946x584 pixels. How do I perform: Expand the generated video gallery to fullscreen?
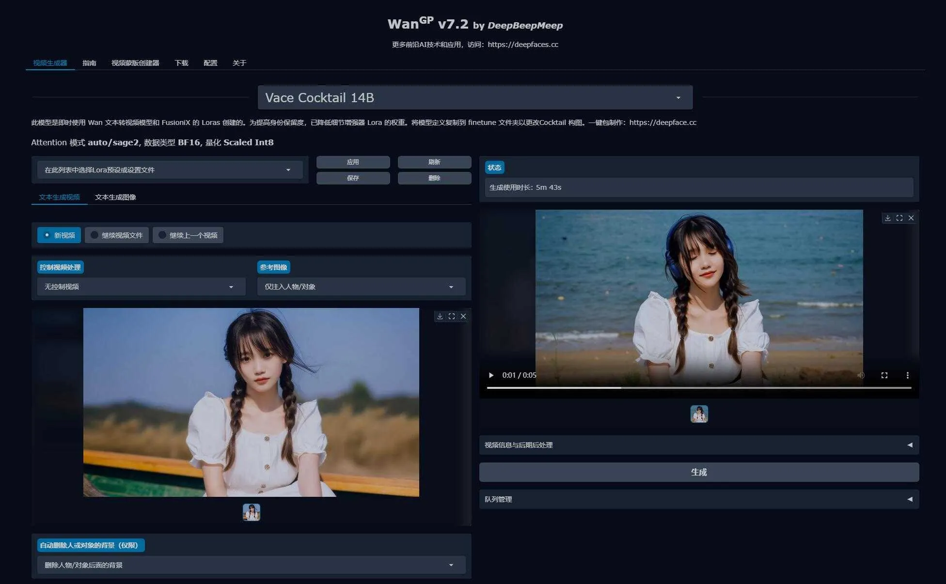[899, 218]
